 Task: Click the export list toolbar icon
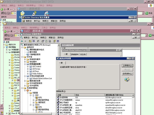(x=50, y=41)
